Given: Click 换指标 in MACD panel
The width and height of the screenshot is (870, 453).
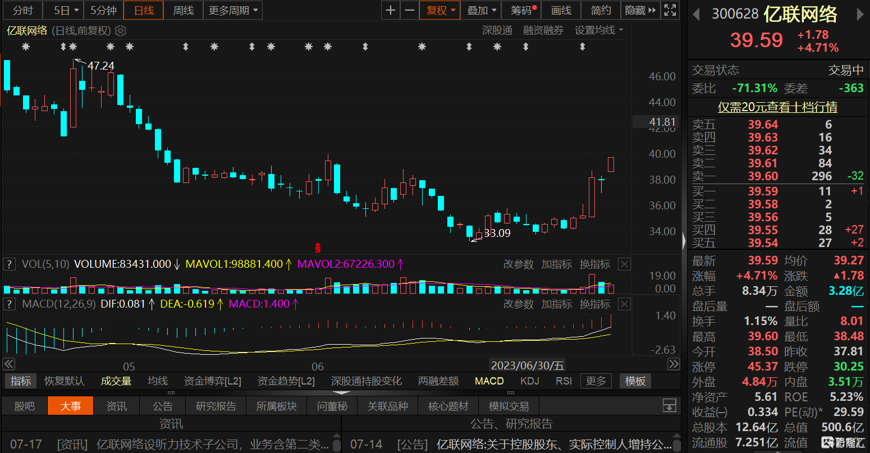Looking at the screenshot, I should [x=595, y=304].
